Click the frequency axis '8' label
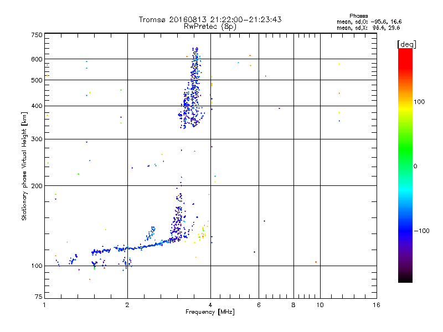The height and width of the screenshot is (332, 443). 293,305
